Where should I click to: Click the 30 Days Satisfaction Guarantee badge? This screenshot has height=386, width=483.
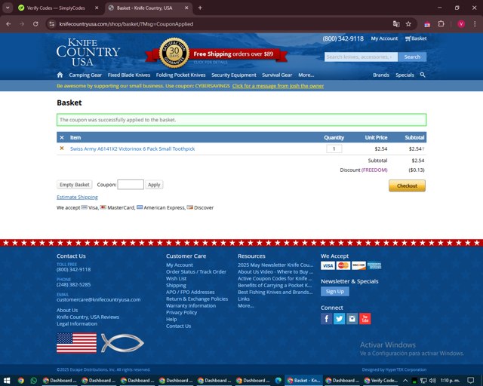pyautogui.click(x=174, y=53)
